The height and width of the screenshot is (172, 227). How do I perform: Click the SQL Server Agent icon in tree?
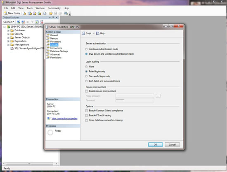(12, 48)
